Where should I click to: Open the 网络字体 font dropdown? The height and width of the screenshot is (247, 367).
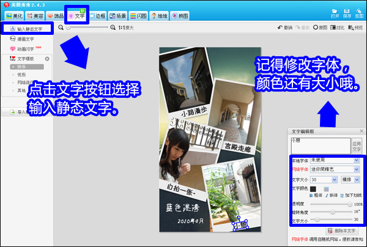pos(336,169)
